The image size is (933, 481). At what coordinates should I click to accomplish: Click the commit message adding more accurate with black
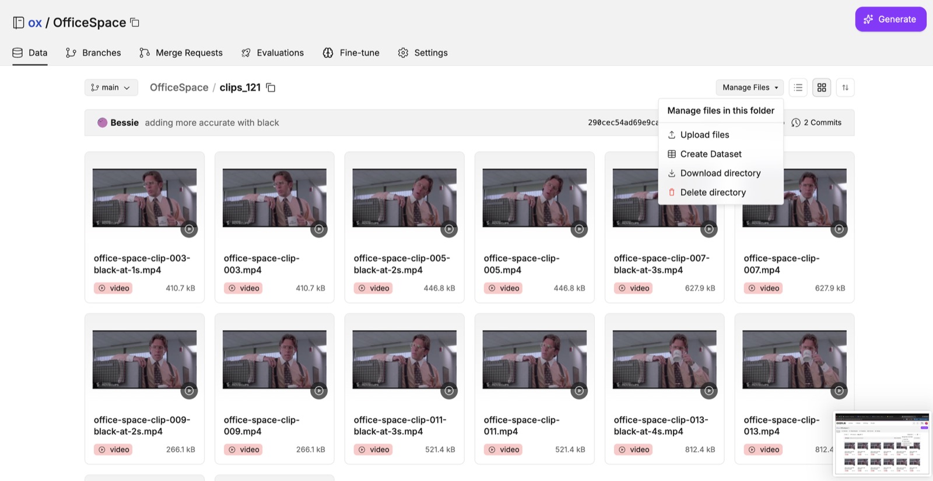212,122
